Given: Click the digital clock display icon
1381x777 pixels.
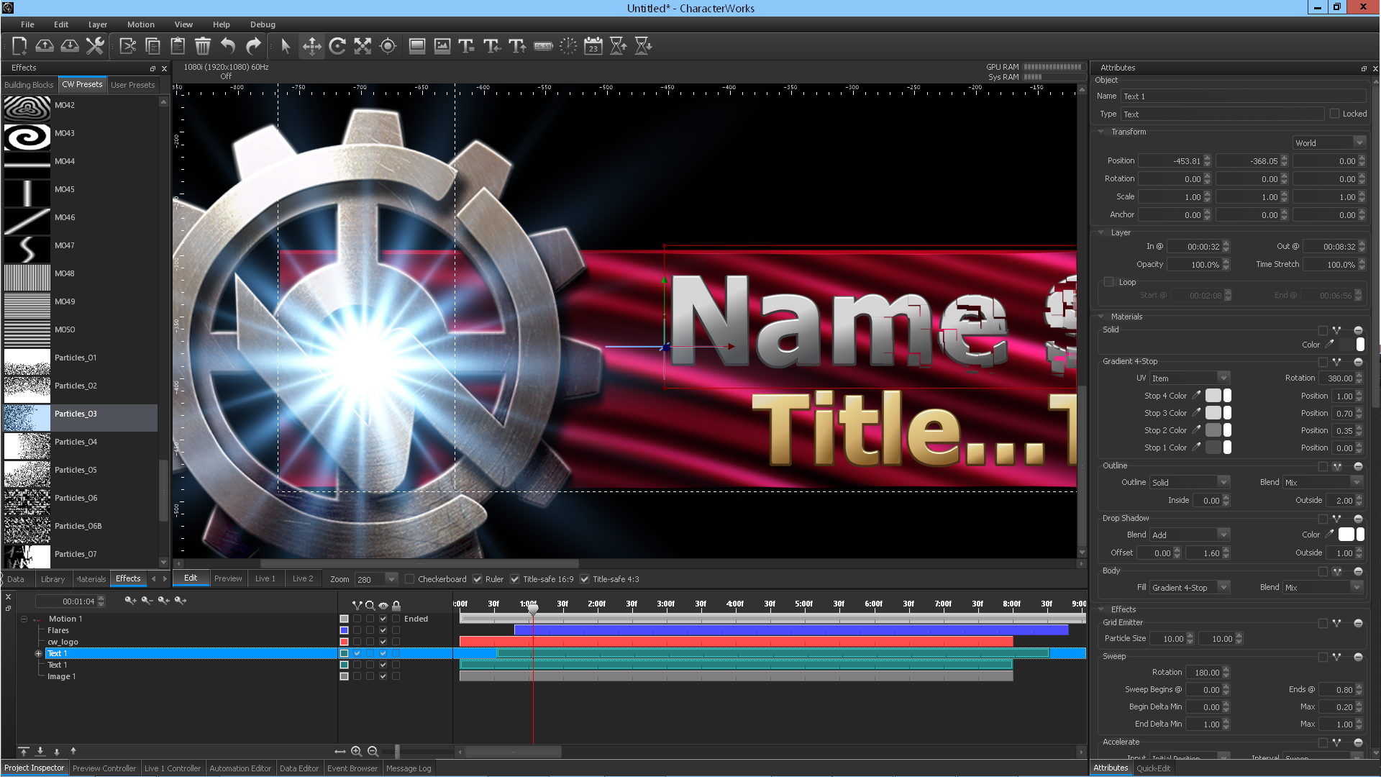Looking at the screenshot, I should pos(543,46).
